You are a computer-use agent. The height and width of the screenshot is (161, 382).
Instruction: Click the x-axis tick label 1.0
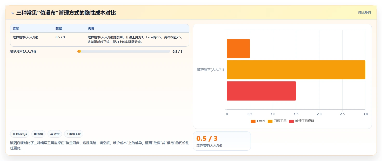[x=273, y=114]
